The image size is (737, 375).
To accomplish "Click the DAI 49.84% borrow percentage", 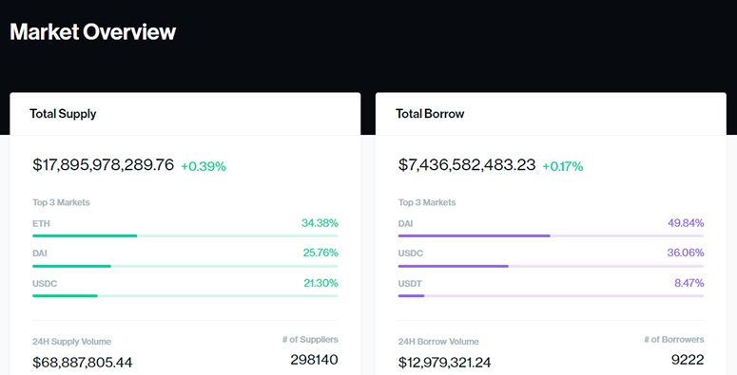I will pyautogui.click(x=686, y=223).
